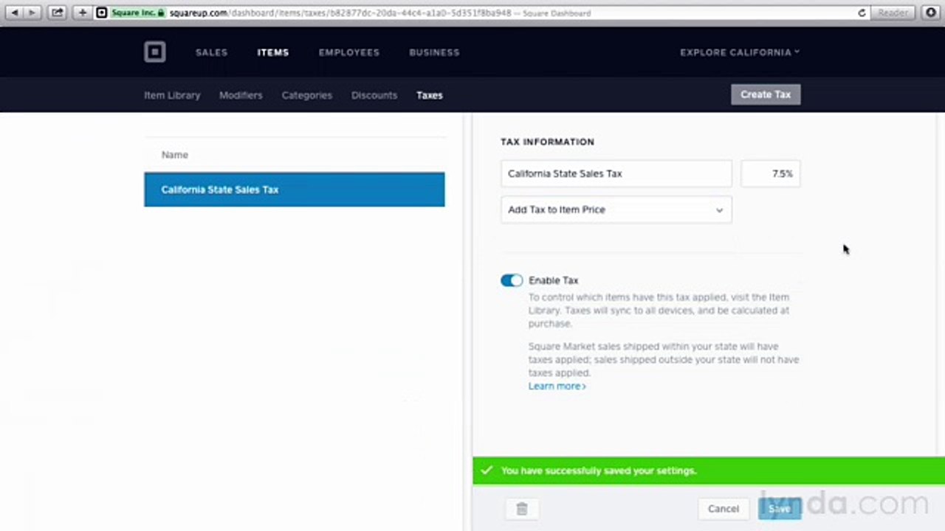Open the Business menu

434,52
